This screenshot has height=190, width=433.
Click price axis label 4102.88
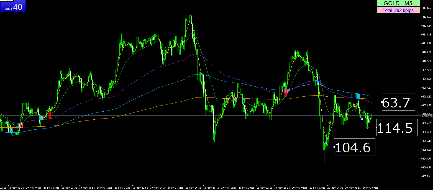pos(427,61)
